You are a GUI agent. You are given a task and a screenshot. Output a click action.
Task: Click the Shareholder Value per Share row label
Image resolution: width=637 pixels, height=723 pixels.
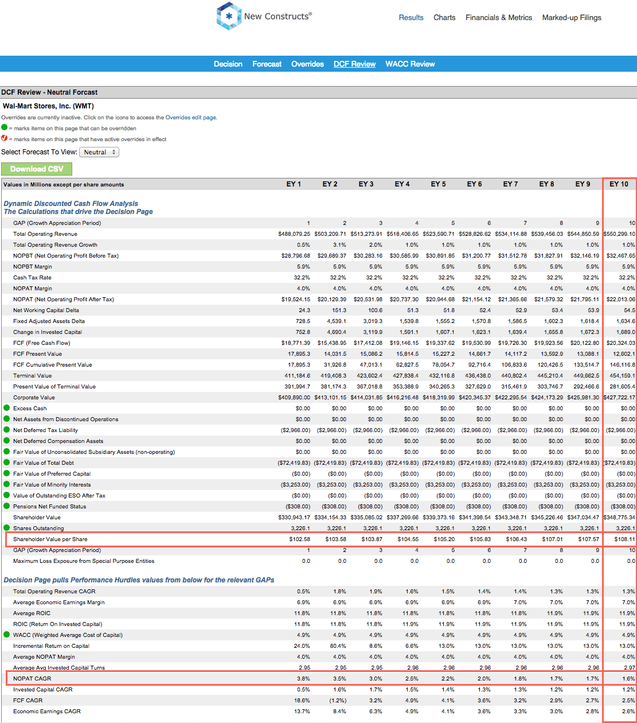(x=50, y=539)
